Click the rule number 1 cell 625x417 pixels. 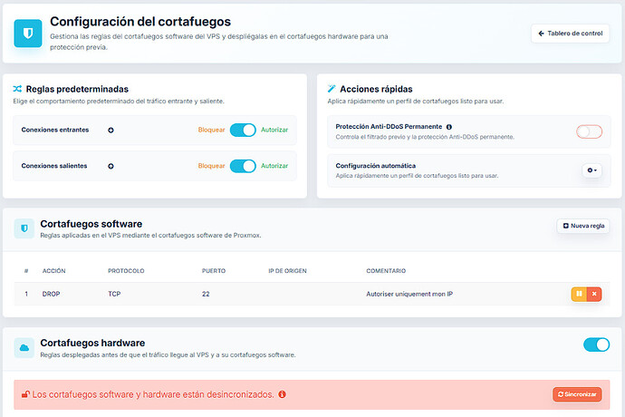(x=26, y=294)
